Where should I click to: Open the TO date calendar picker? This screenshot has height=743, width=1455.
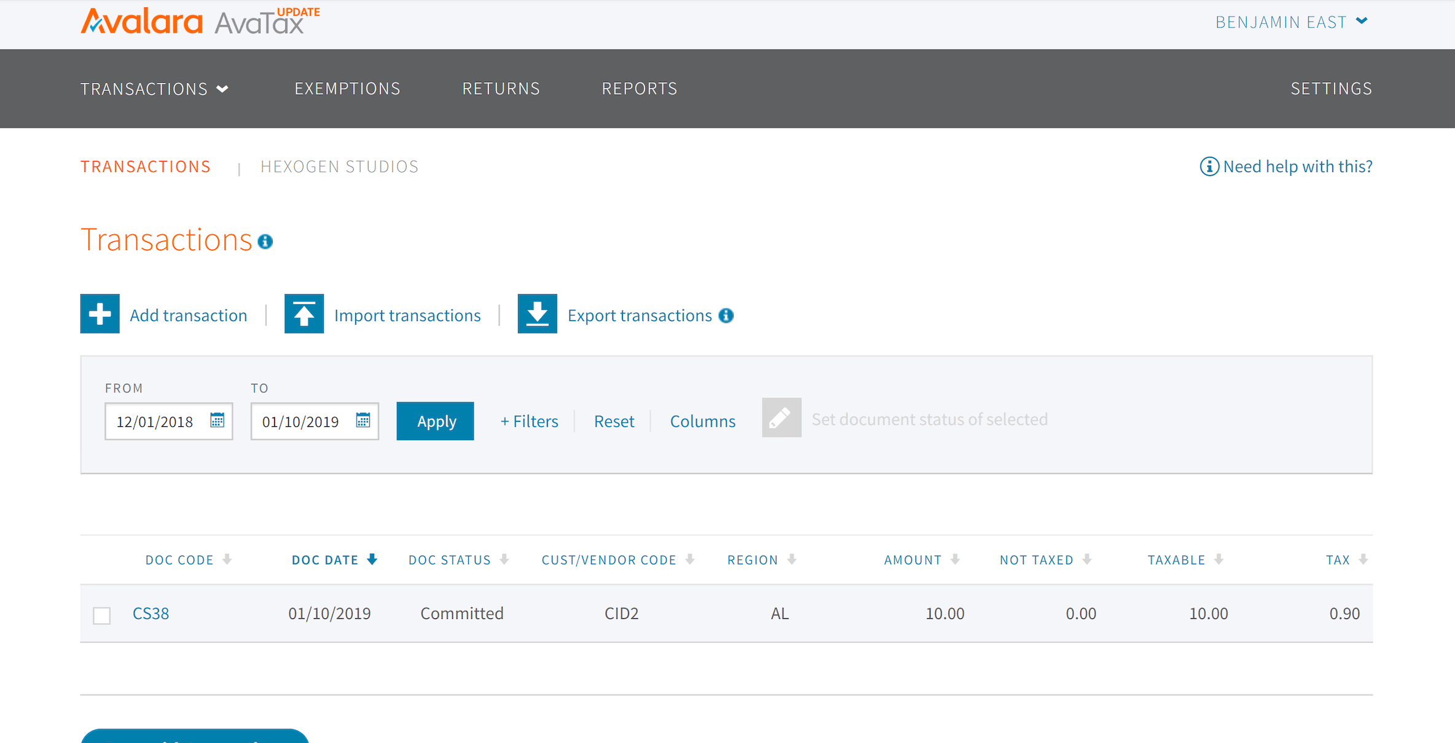pyautogui.click(x=363, y=420)
